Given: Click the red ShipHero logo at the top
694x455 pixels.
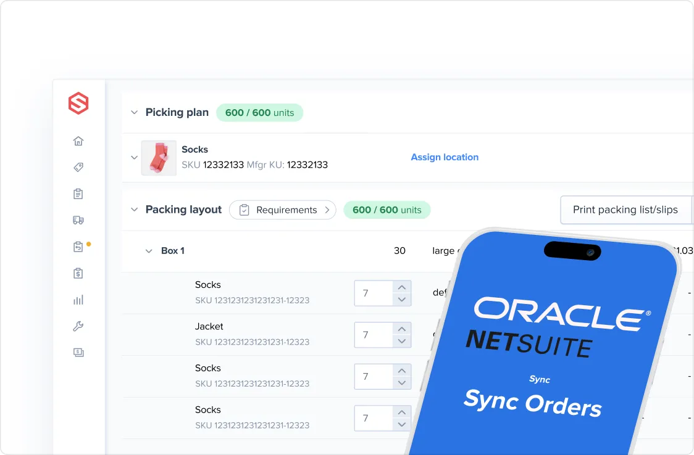Looking at the screenshot, I should click(78, 104).
